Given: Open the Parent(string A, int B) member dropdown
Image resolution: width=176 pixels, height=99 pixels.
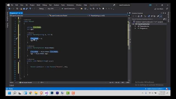Looking at the screenshot, I should pos(108,16).
